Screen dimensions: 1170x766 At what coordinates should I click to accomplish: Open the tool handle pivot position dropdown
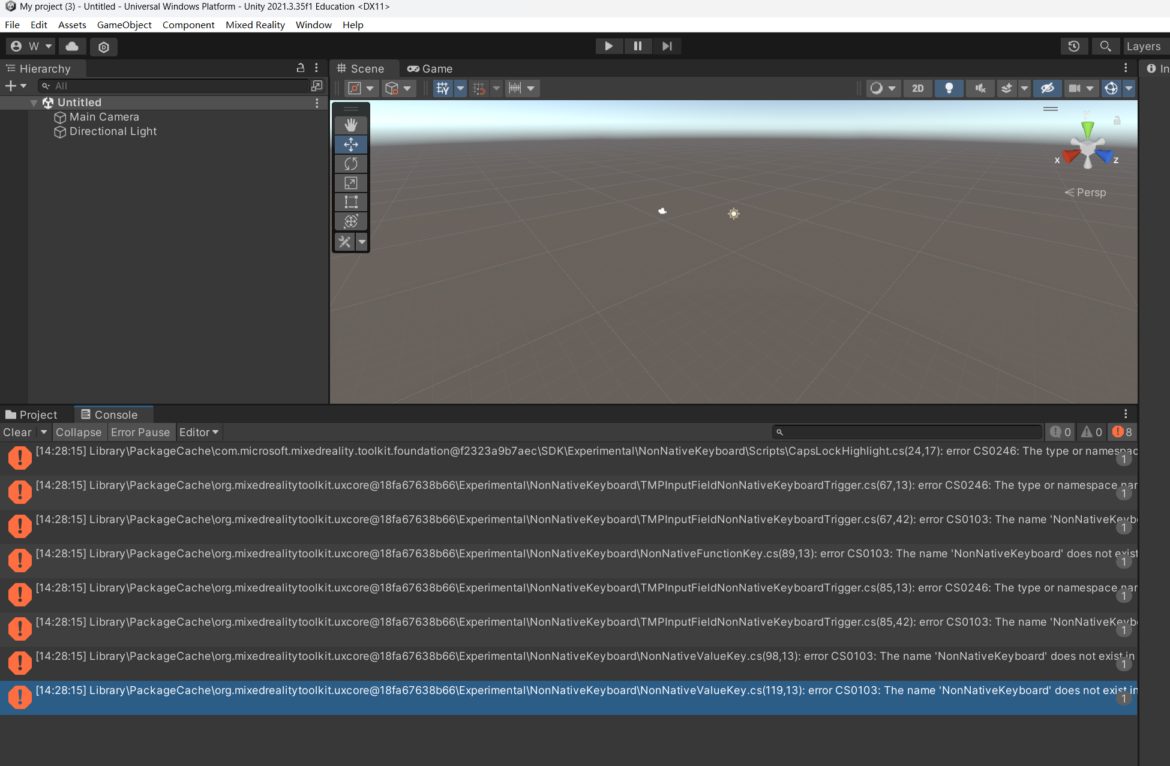click(362, 88)
